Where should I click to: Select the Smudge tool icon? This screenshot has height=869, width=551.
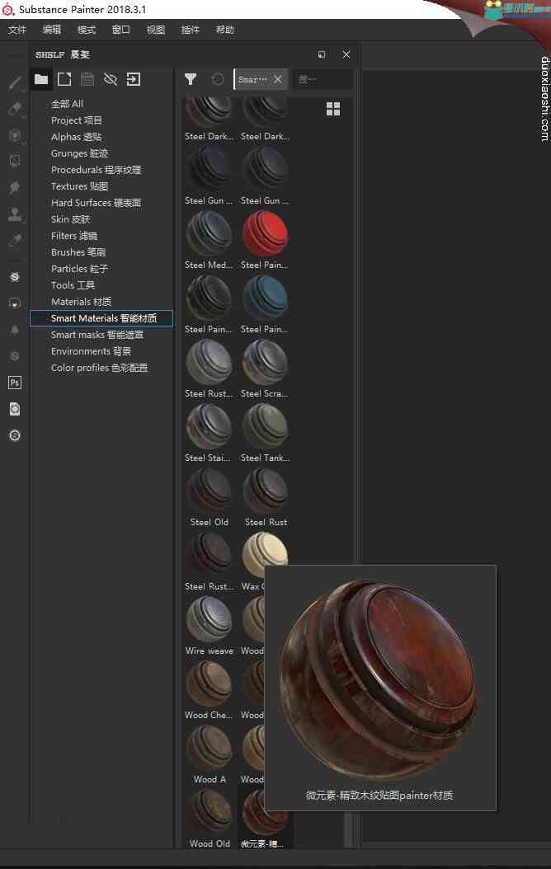[15, 188]
